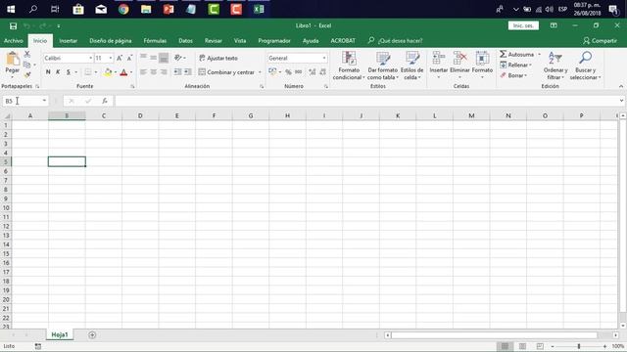Image resolution: width=627 pixels, height=352 pixels.
Task: Decrease indent icon
Action: point(177,72)
